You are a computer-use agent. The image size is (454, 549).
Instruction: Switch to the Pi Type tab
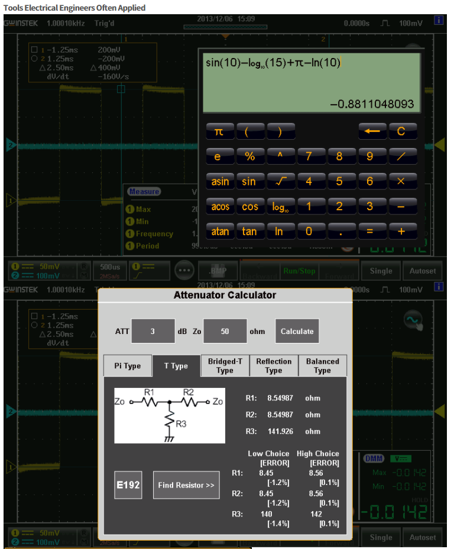(127, 366)
